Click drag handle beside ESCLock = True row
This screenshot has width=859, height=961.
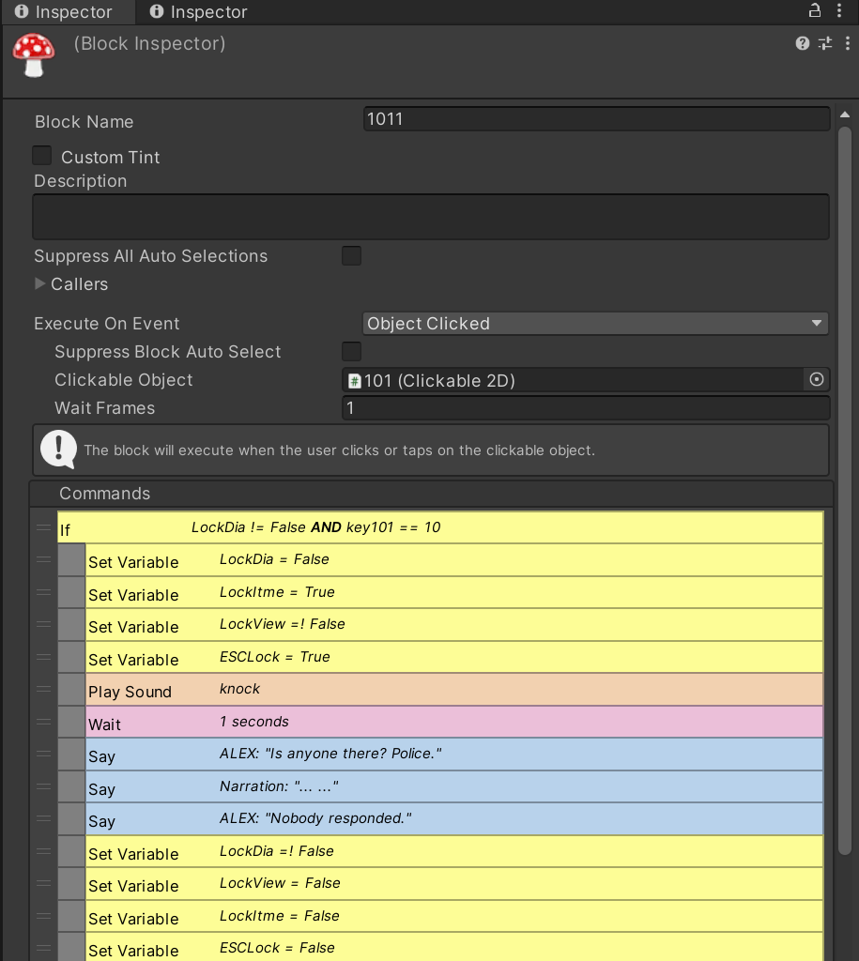[43, 656]
